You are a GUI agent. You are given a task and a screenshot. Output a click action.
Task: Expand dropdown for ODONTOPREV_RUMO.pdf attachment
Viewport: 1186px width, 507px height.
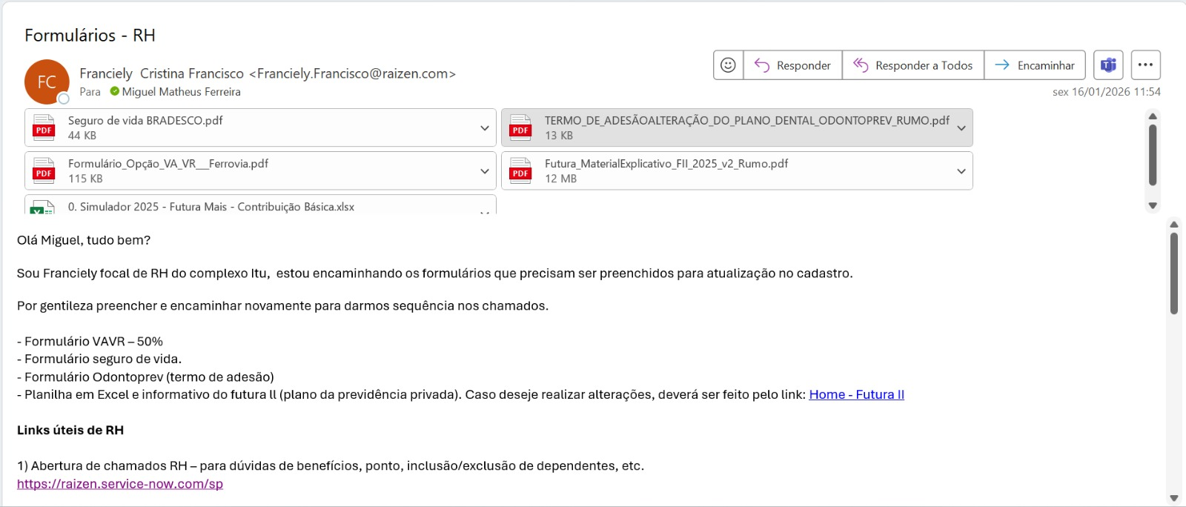[961, 127]
